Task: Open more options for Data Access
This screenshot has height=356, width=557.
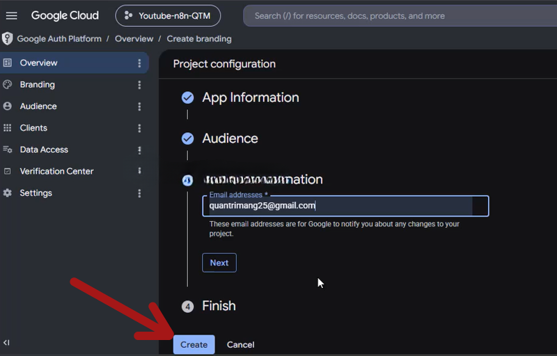Action: (x=139, y=150)
